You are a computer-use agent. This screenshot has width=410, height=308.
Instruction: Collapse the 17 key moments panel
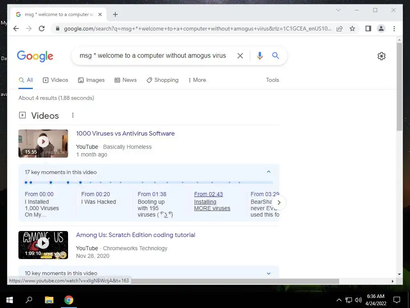[269, 172]
